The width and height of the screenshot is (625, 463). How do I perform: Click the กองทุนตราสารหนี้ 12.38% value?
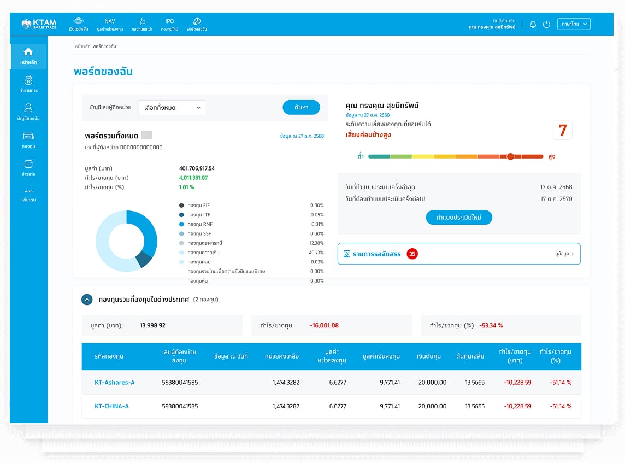(317, 243)
